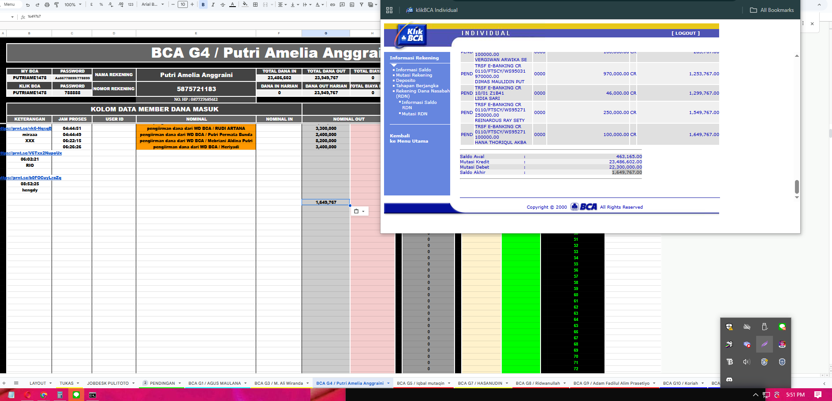Open the all sheets list icon
This screenshot has width=832, height=401.
16,383
